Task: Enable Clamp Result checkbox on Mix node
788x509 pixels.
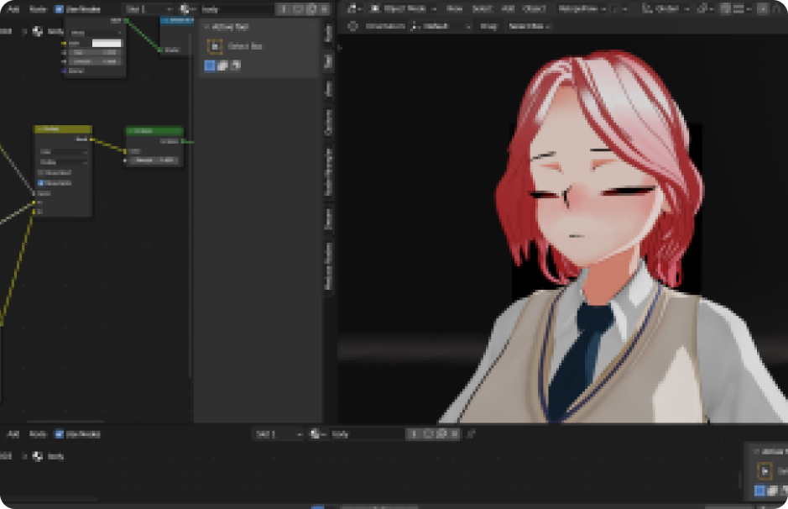Action: pyautogui.click(x=41, y=172)
